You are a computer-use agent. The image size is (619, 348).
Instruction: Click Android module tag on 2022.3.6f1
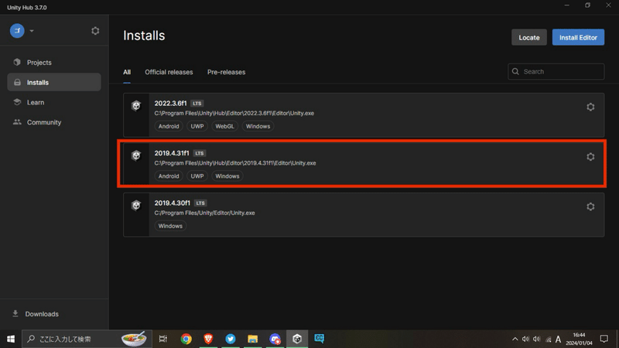coord(169,126)
